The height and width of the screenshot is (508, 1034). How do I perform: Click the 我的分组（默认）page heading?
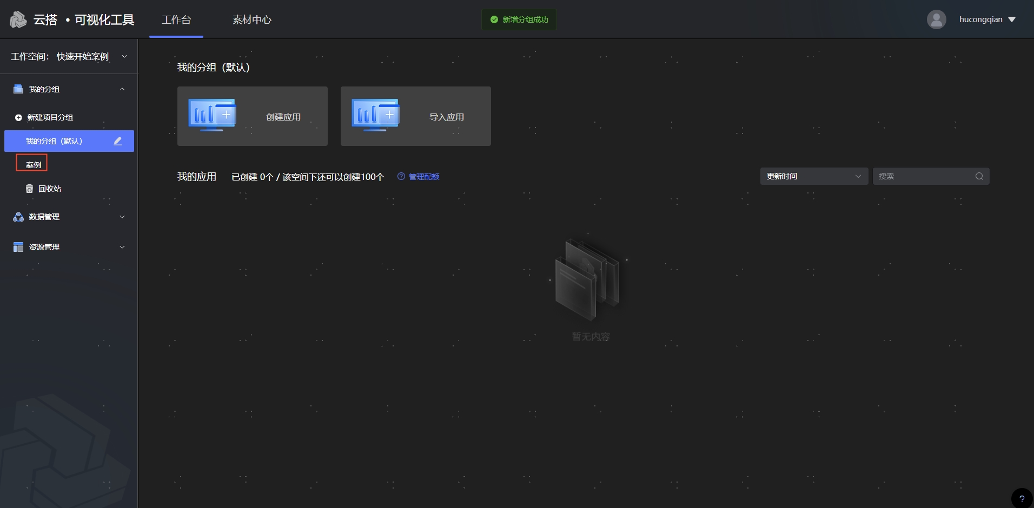(214, 68)
